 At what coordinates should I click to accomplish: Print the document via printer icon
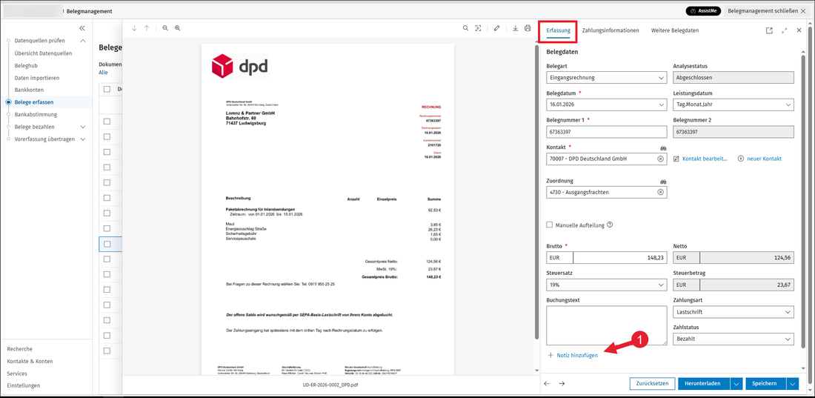pos(528,28)
